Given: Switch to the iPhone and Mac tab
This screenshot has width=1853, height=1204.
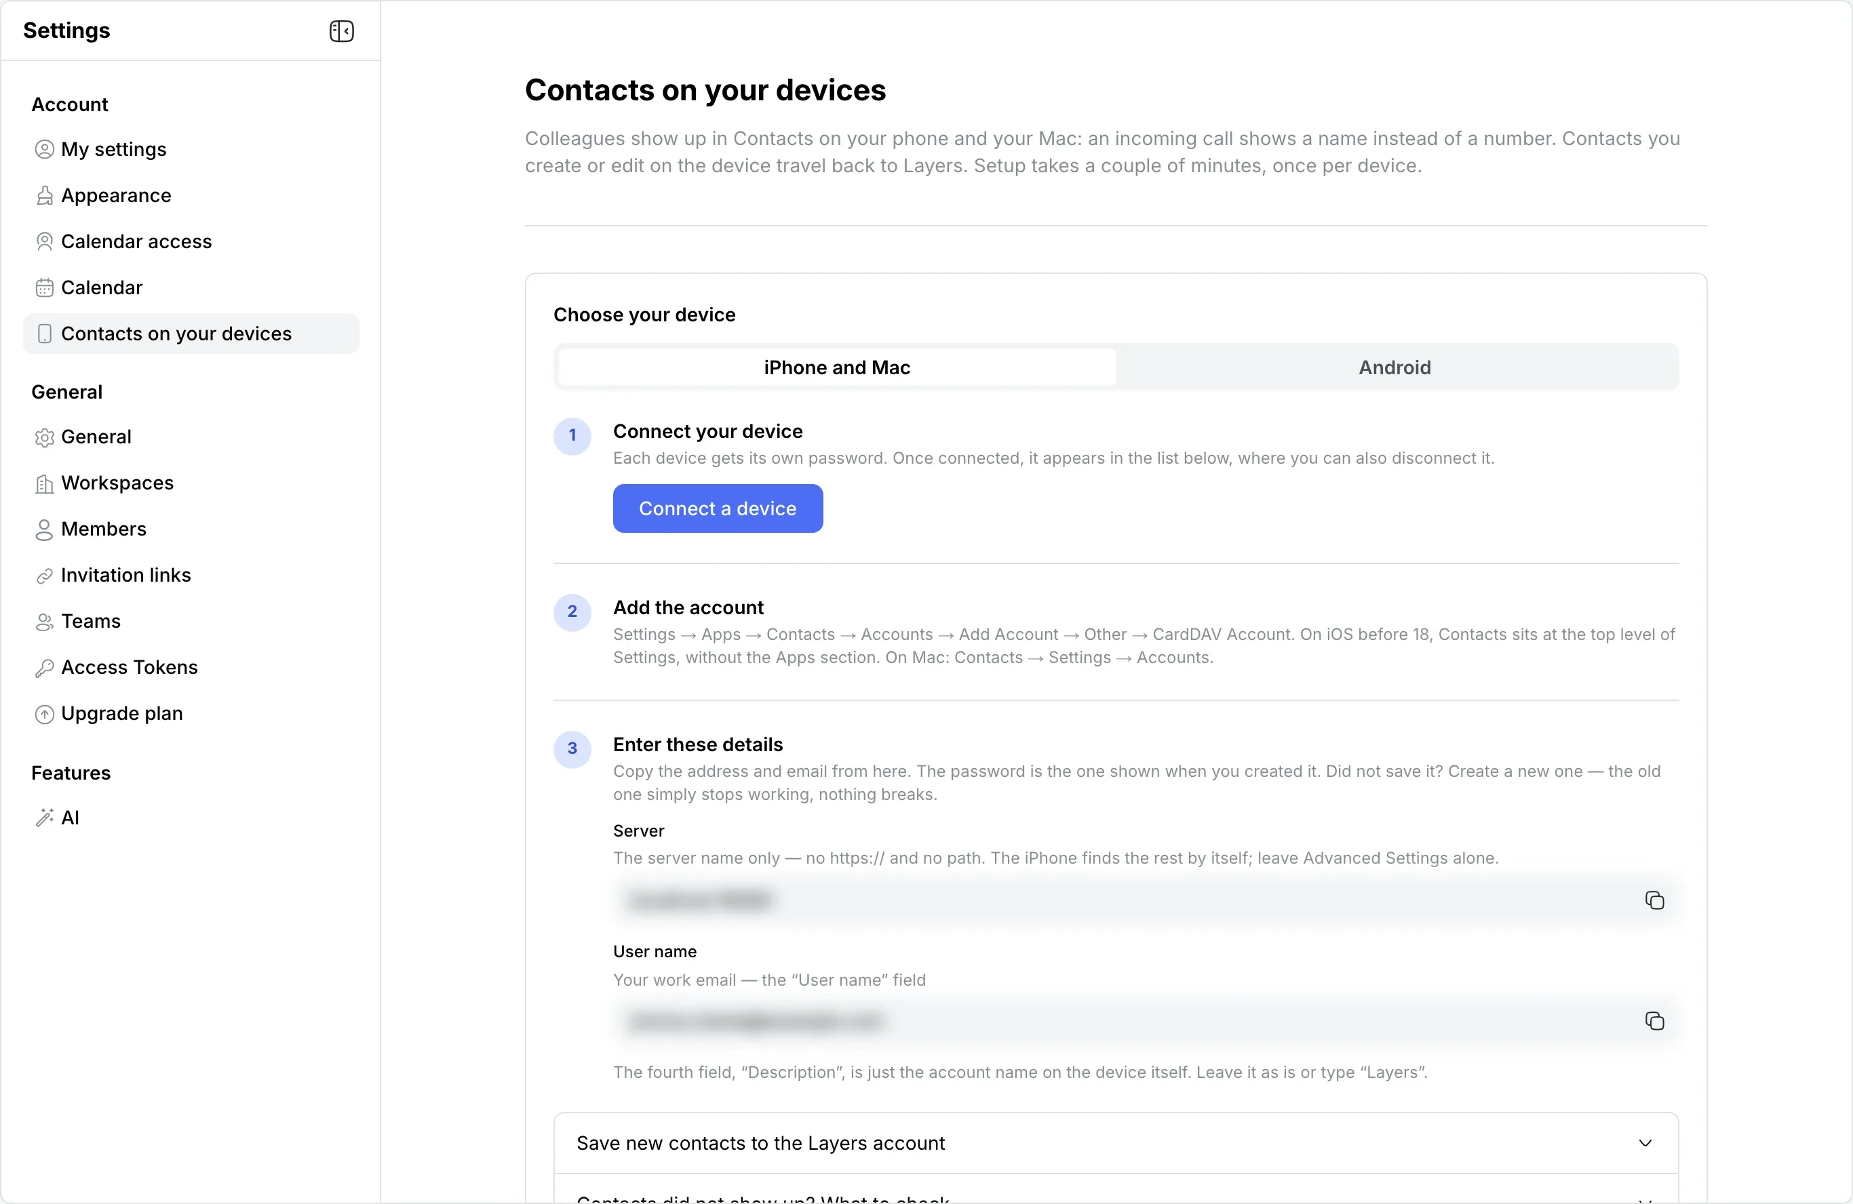Looking at the screenshot, I should coord(837,367).
